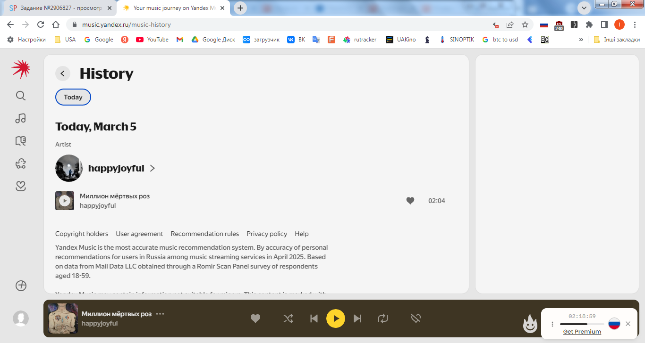The width and height of the screenshot is (645, 343).
Task: Open the music note section in sidebar
Action: click(x=21, y=118)
